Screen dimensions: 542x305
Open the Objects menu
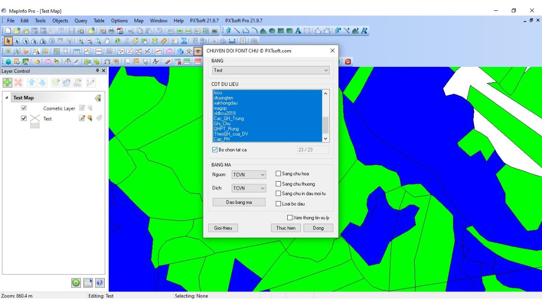pyautogui.click(x=60, y=20)
